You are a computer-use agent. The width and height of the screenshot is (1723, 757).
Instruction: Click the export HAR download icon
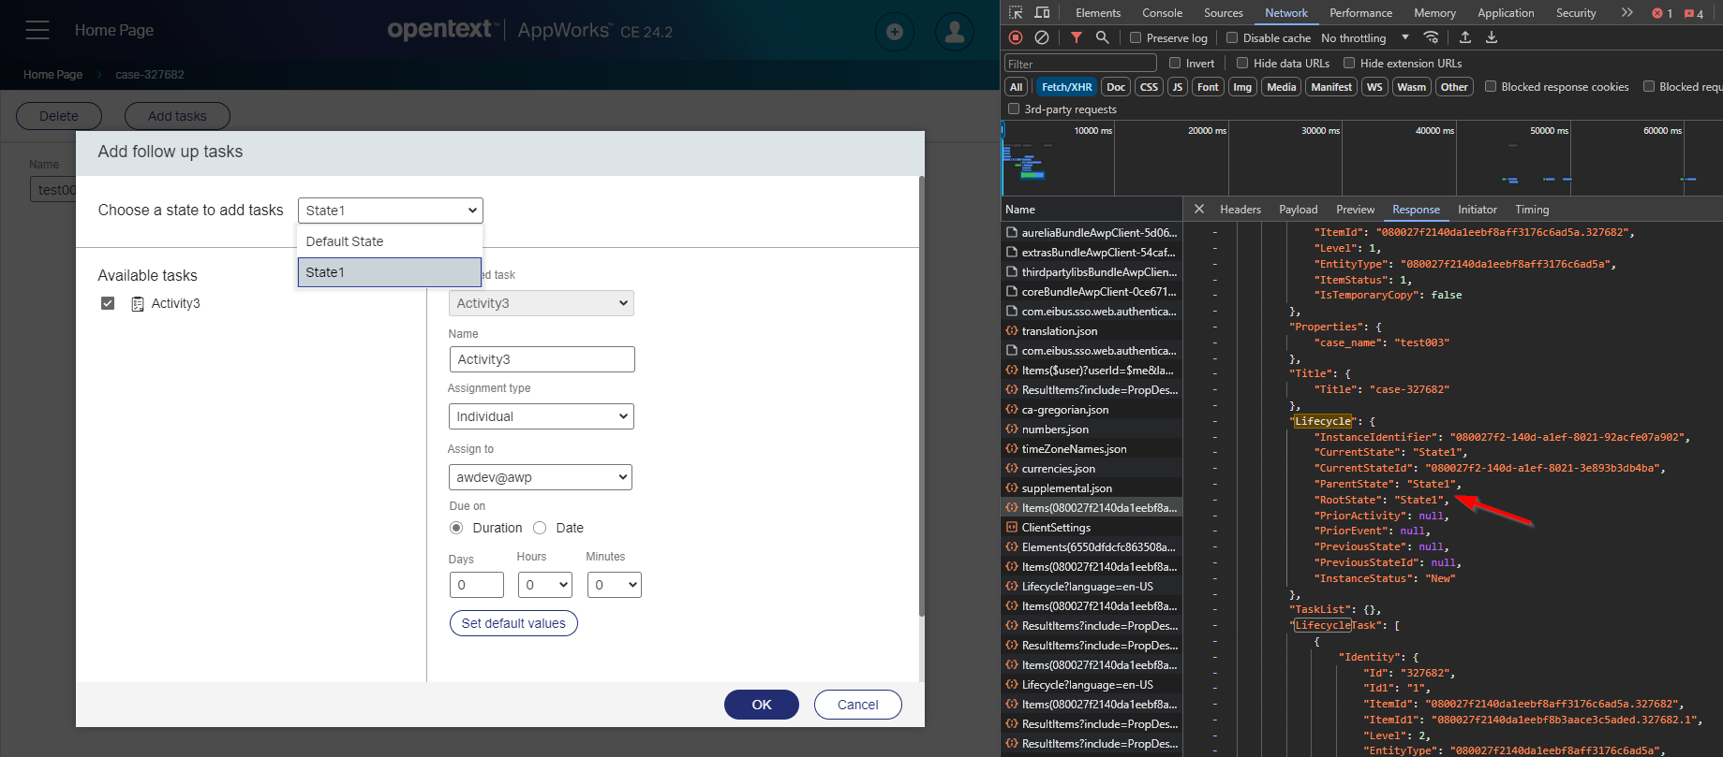coord(1492,37)
